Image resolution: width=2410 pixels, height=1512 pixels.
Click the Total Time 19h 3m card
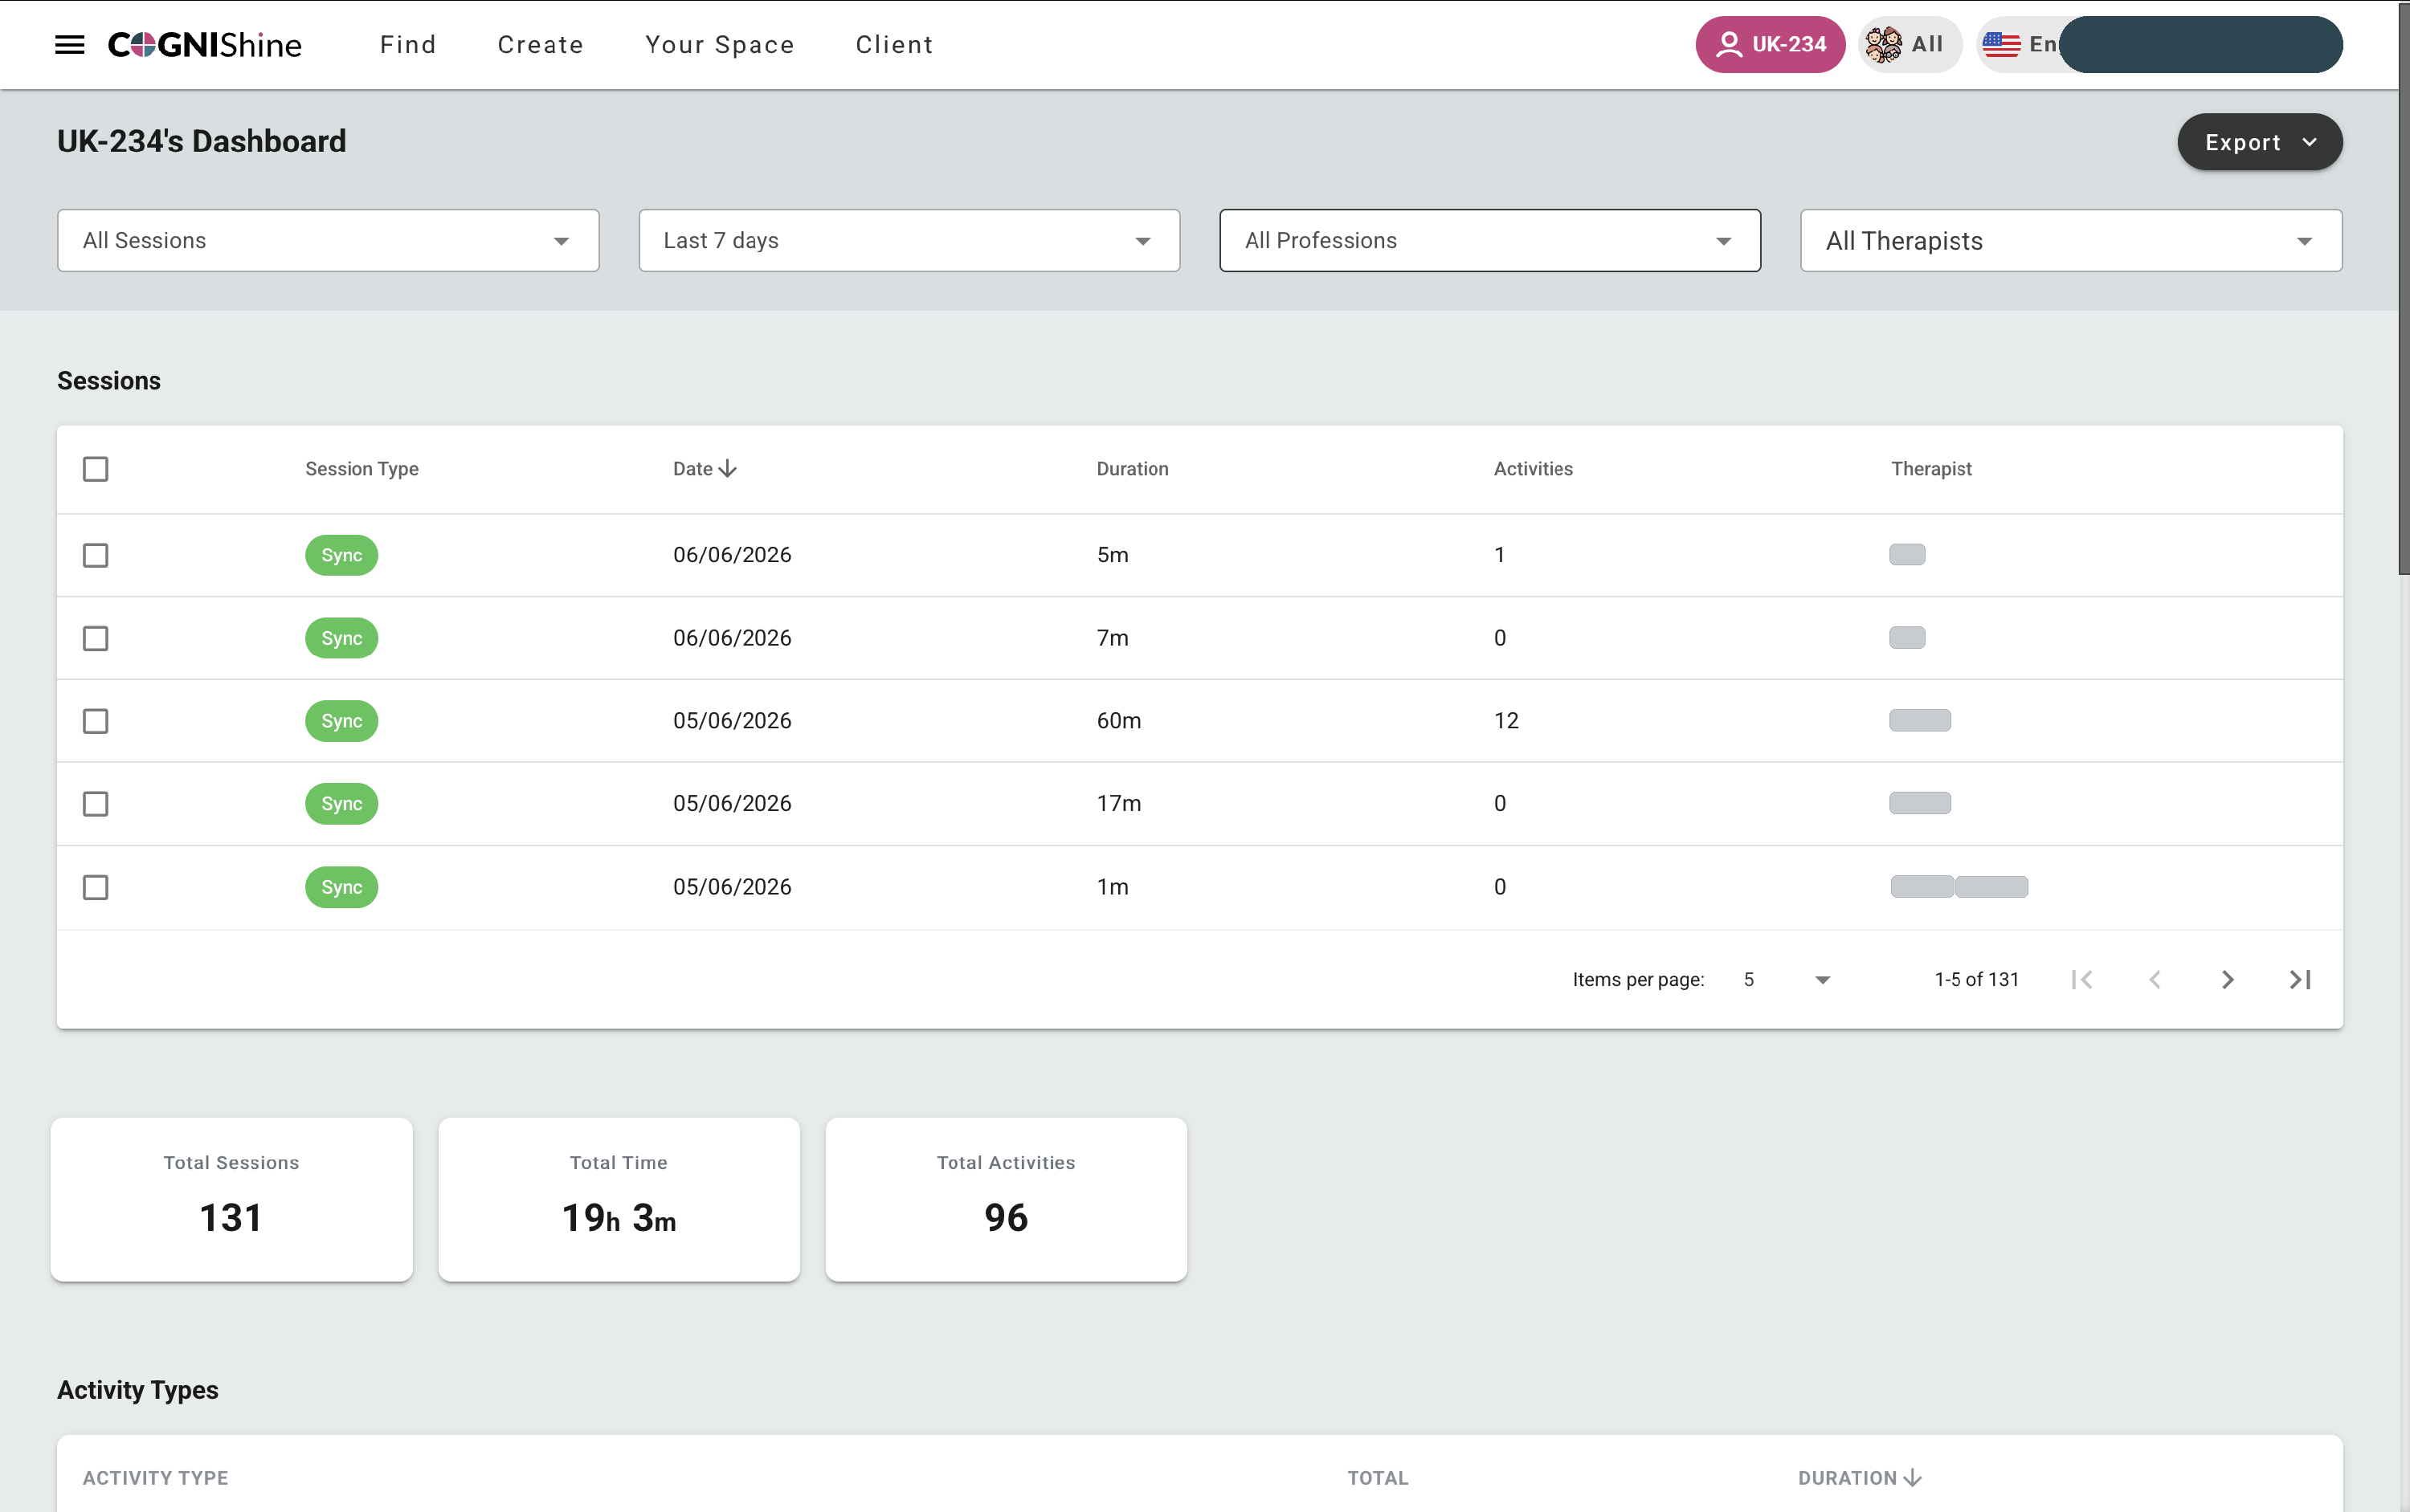pyautogui.click(x=619, y=1199)
